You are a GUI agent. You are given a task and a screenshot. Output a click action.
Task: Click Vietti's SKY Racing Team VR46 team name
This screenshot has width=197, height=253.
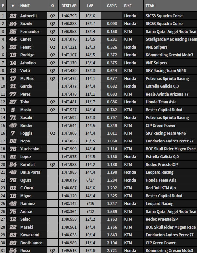166,70
